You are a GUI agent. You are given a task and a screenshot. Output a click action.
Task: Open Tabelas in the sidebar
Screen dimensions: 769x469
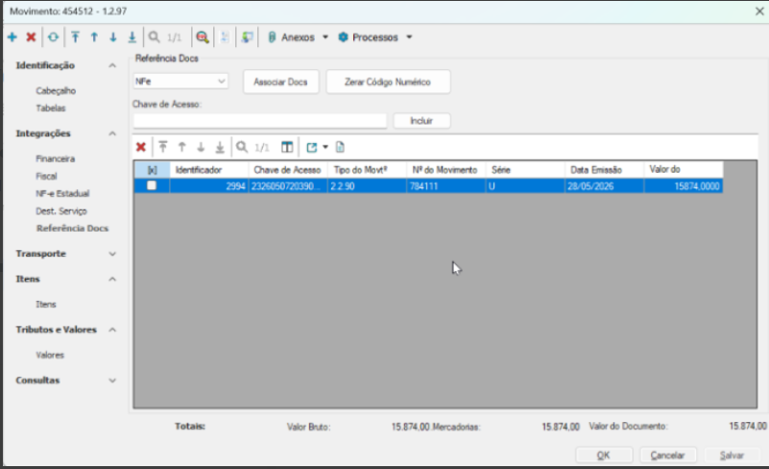[x=51, y=108]
